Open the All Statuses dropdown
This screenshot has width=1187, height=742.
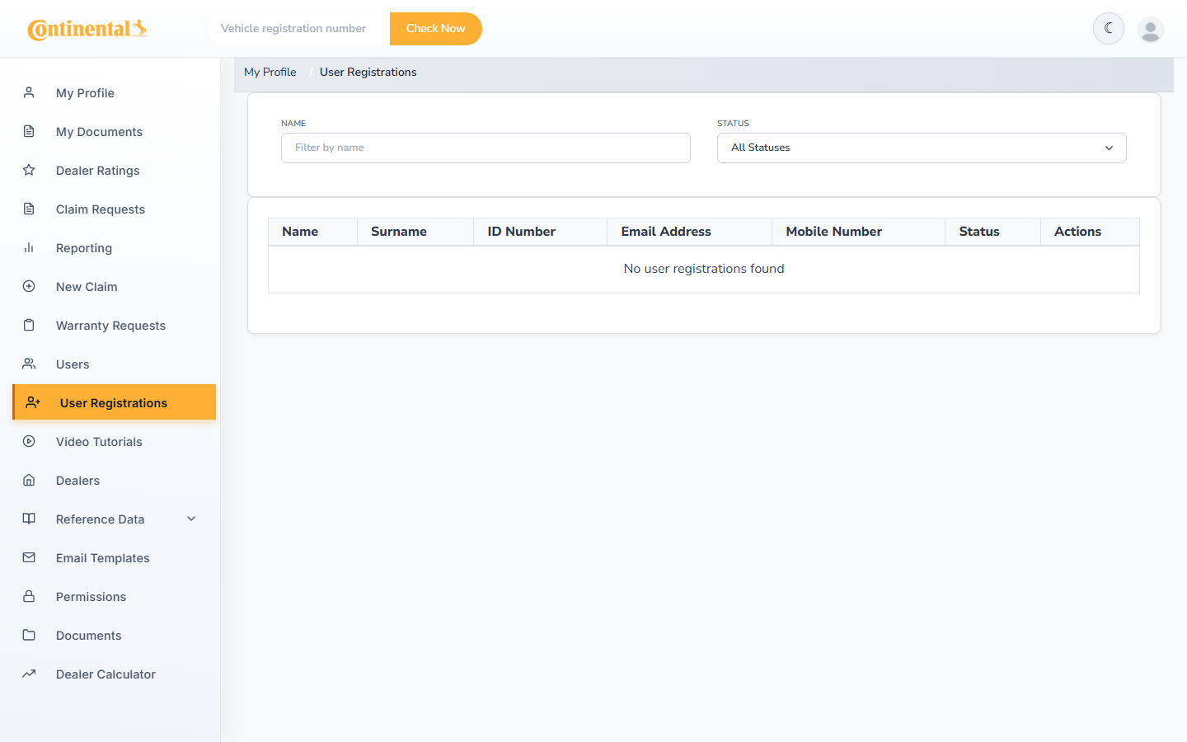click(922, 148)
